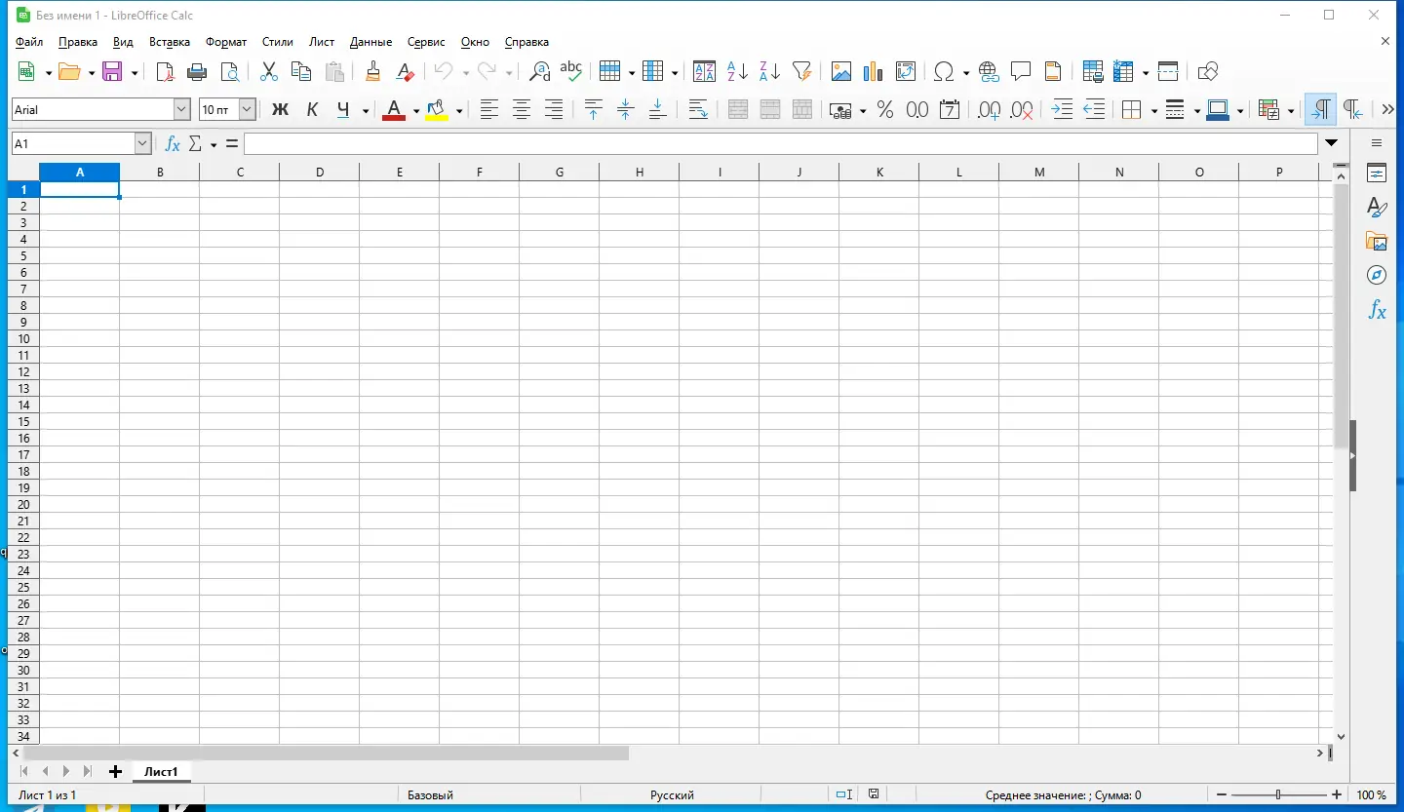1404x812 pixels.
Task: Open the Вставка menu
Action: pyautogui.click(x=170, y=42)
